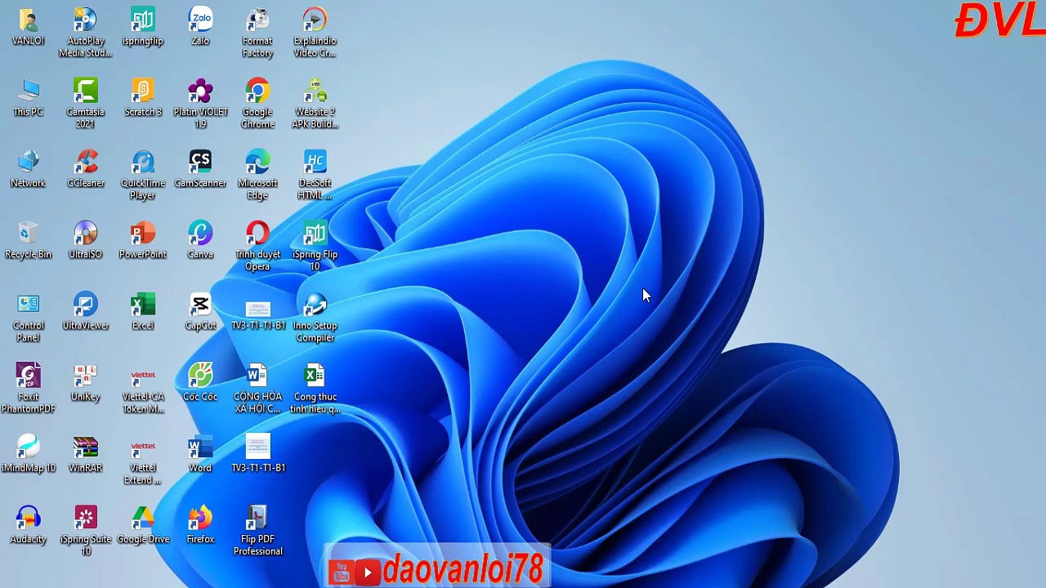Select the iSpring Flip 10 icon
The height and width of the screenshot is (588, 1046).
click(x=315, y=246)
